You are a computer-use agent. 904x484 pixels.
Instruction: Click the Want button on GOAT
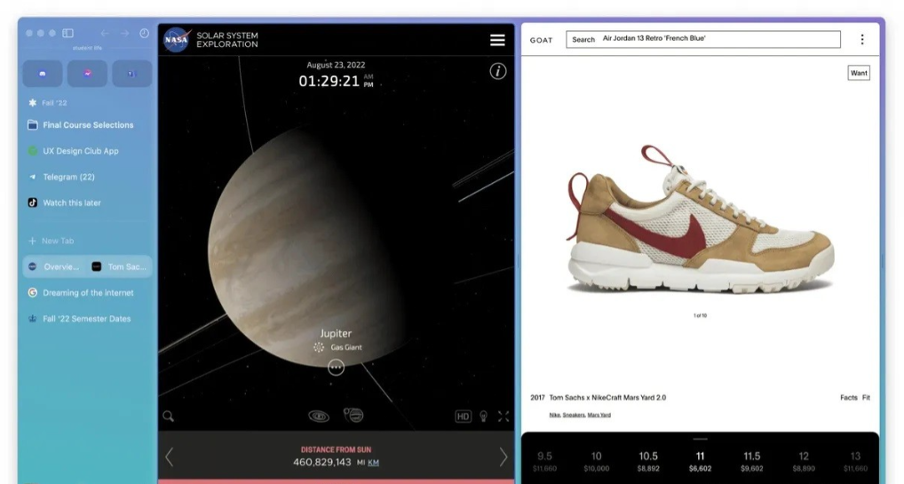coord(859,73)
